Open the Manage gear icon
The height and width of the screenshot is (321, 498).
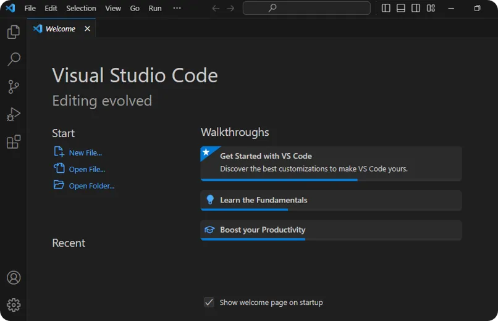pyautogui.click(x=14, y=305)
